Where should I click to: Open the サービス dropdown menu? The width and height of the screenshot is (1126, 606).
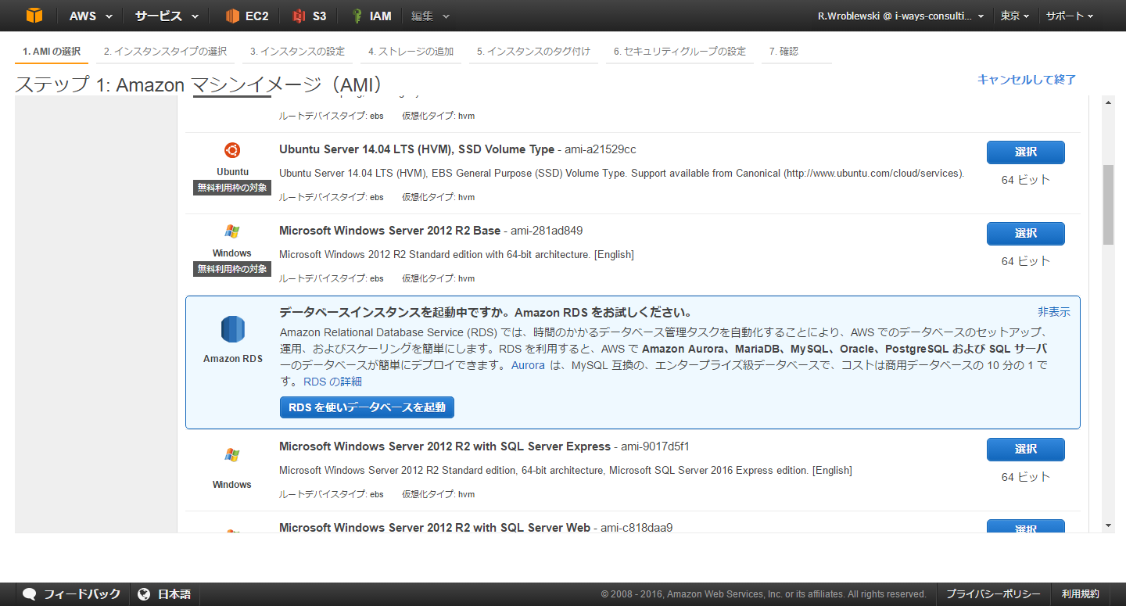coord(167,16)
